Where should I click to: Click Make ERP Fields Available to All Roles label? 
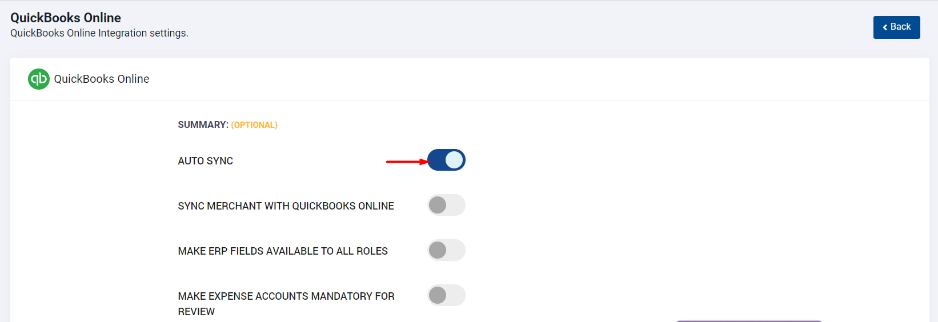(283, 251)
